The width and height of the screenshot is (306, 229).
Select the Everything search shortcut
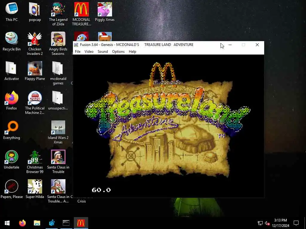(12, 130)
